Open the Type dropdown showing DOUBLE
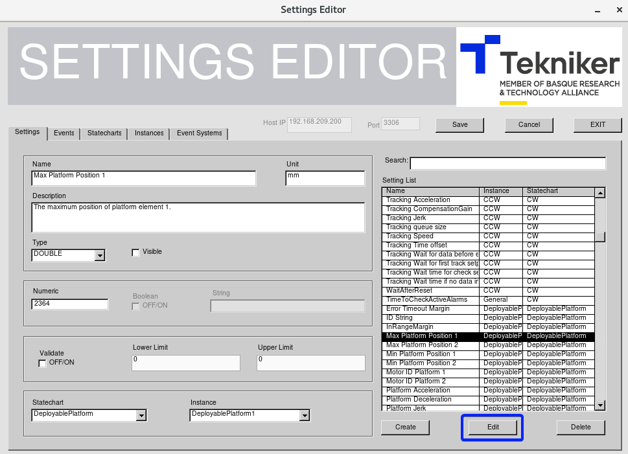This screenshot has width=628, height=454. tap(100, 255)
